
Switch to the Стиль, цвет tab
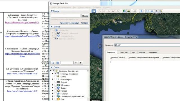[x=123, y=52]
